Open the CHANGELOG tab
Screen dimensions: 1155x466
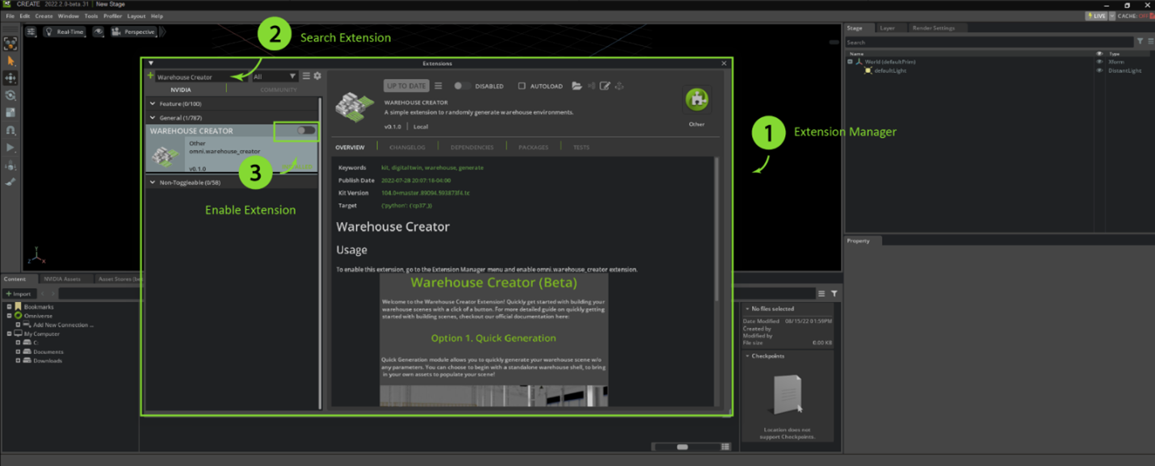coord(407,147)
